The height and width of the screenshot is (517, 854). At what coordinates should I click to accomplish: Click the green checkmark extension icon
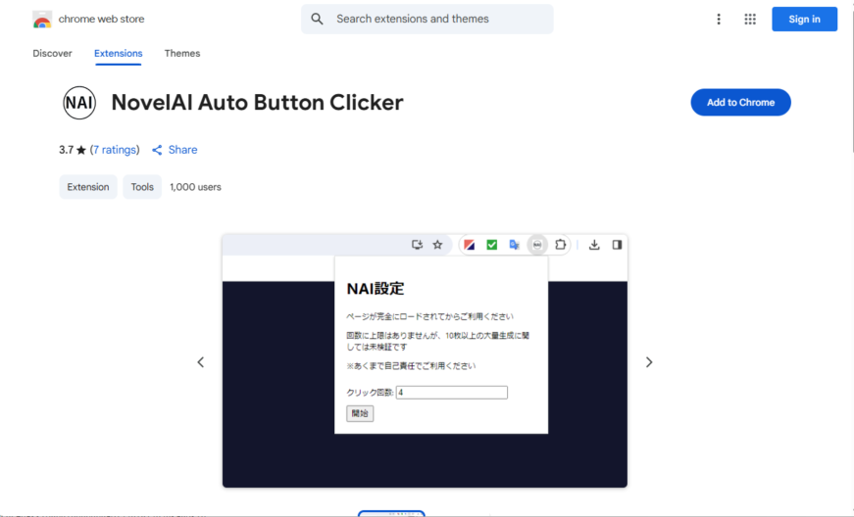pos(492,245)
